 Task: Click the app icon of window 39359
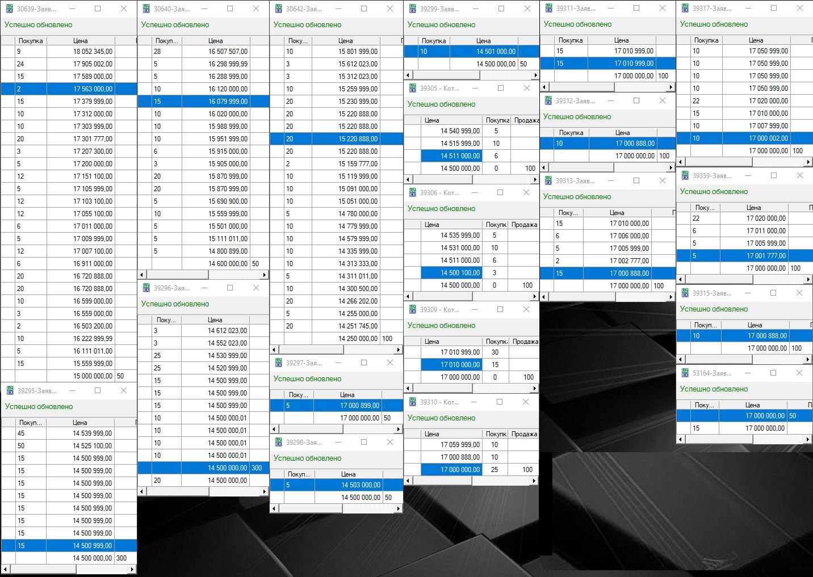(x=685, y=175)
